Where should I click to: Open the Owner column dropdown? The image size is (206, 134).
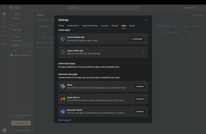click(x=201, y=33)
